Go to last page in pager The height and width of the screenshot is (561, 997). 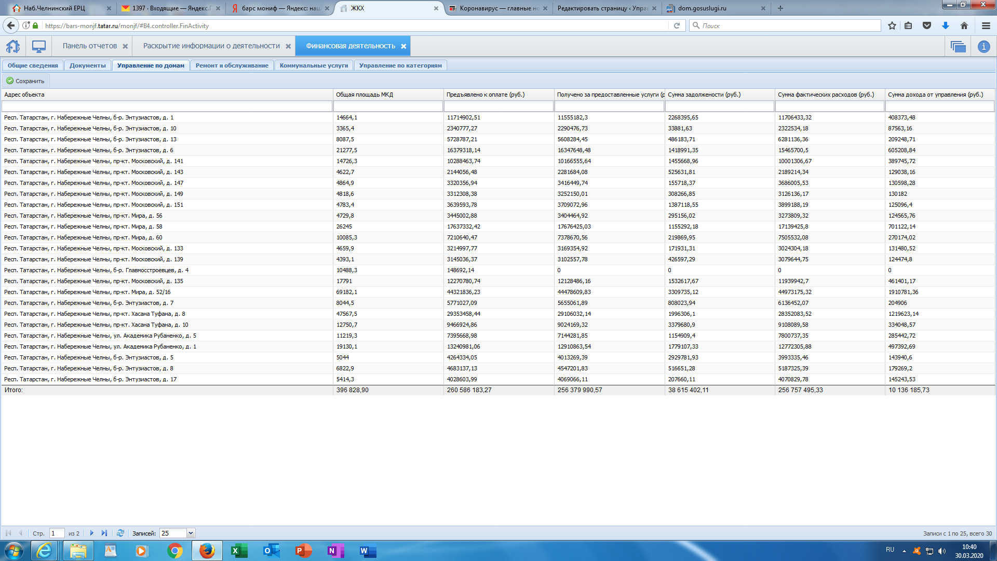coord(104,533)
